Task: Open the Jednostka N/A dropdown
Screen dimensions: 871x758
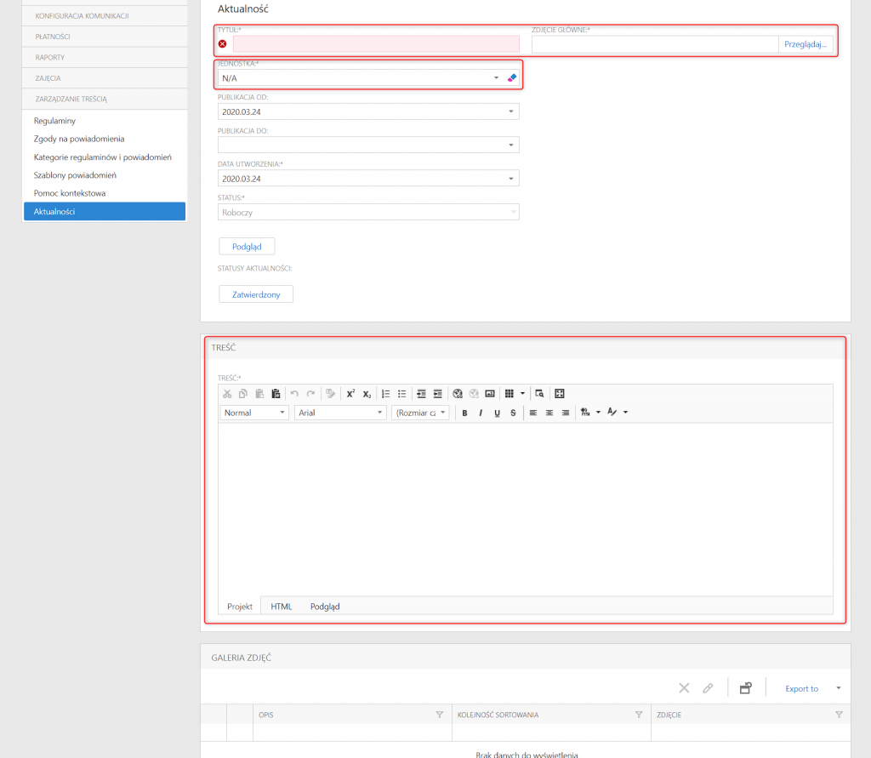Action: tap(497, 77)
